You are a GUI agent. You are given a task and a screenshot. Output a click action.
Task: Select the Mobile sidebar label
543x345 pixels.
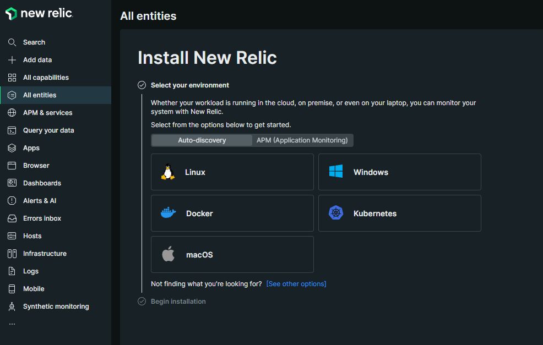point(34,289)
